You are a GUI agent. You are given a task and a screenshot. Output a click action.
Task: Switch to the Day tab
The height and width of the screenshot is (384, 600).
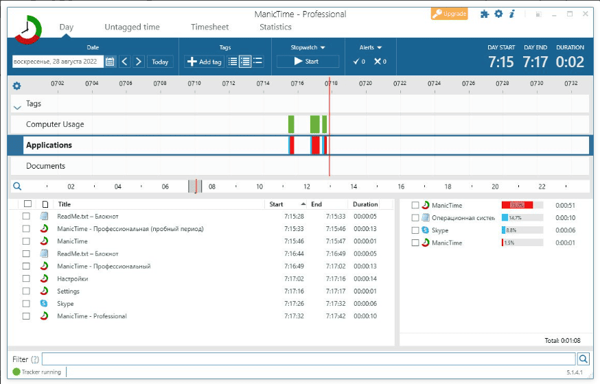(66, 27)
